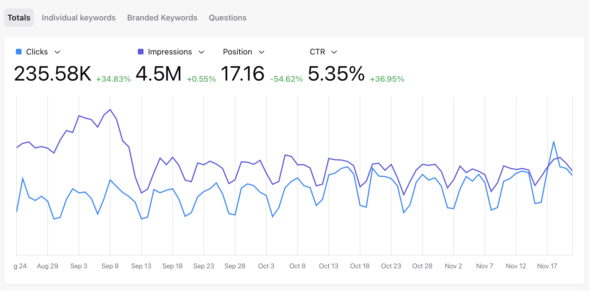Select the CTR metric label
Viewport: 590px width, 291px height.
tap(317, 52)
